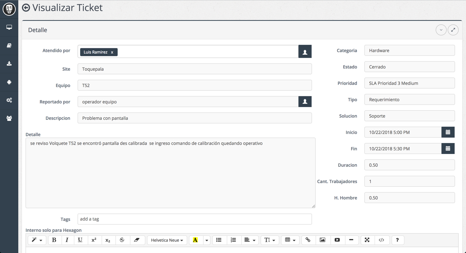This screenshot has height=253, width=466.
Task: Open the insert table dropdown
Action: (290, 240)
